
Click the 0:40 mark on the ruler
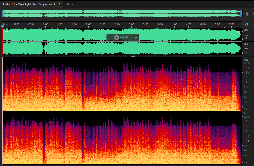(x=31, y=24)
